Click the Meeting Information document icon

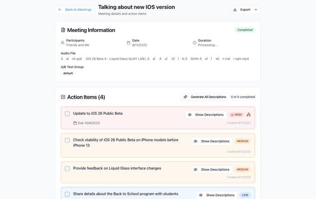pos(63,30)
